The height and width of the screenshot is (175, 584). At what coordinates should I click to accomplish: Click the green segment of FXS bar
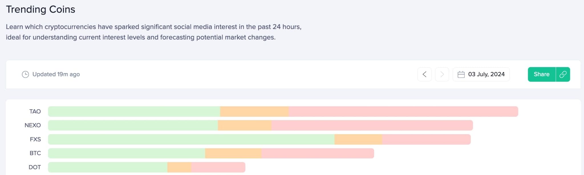[x=191, y=139]
